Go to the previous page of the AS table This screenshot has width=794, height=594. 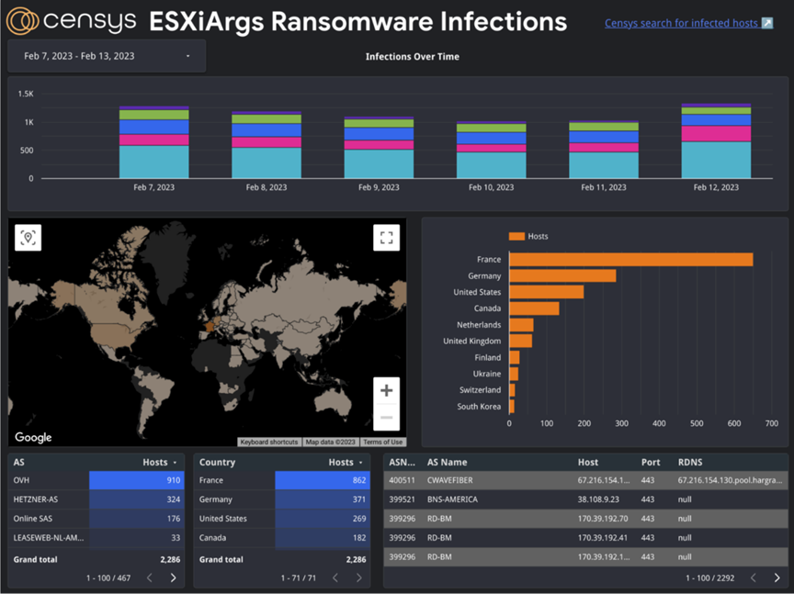click(x=150, y=577)
